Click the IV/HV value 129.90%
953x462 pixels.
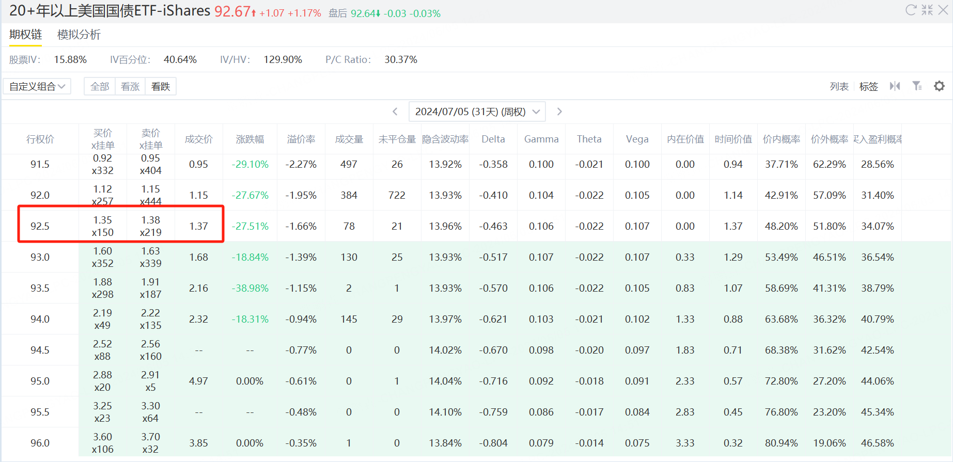pyautogui.click(x=283, y=59)
